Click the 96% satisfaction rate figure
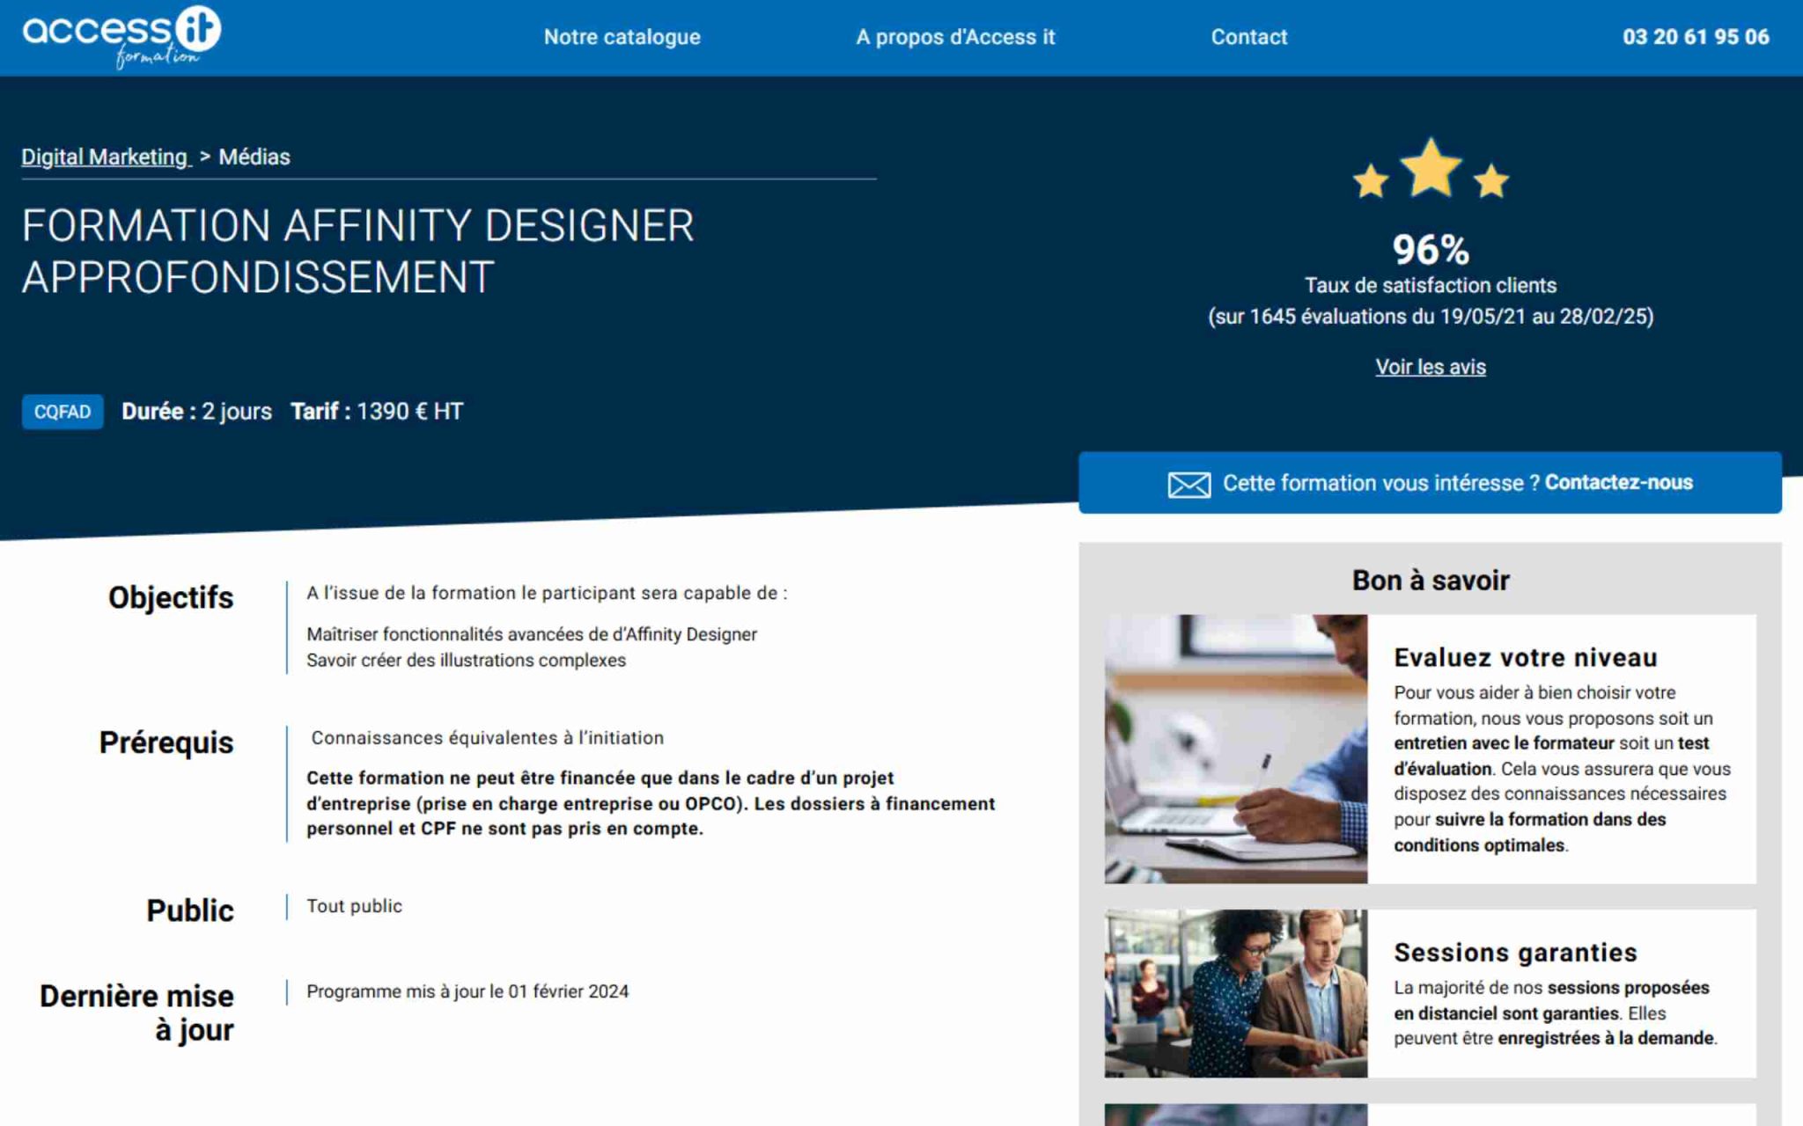Screen dimensions: 1803x1126 [1431, 250]
